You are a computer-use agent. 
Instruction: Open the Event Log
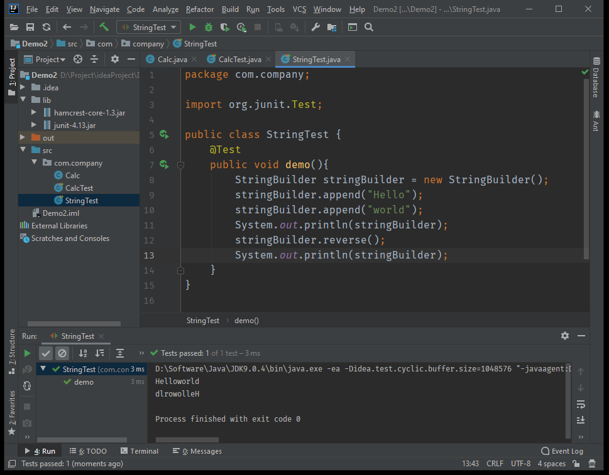(562, 451)
